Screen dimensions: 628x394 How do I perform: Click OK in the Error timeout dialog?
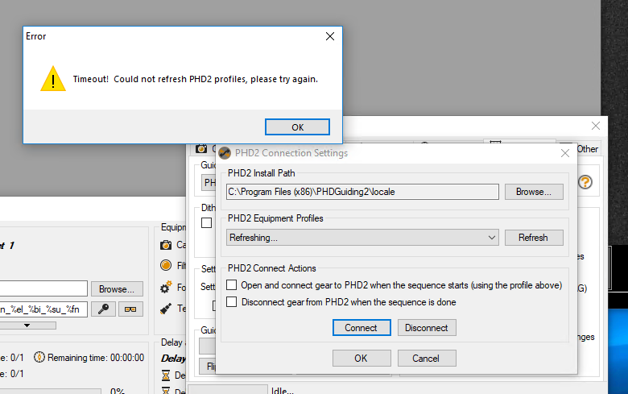coord(297,127)
